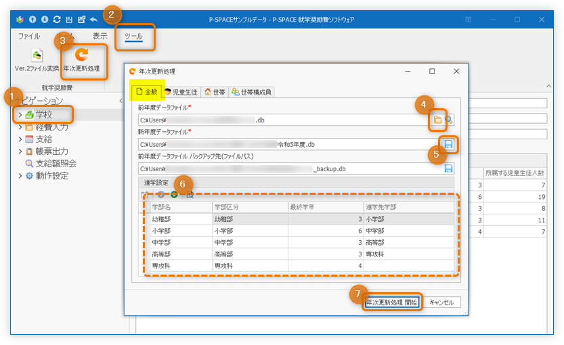Click the undo arrow icon in title bar
This screenshot has height=345, width=564.
[x=93, y=20]
